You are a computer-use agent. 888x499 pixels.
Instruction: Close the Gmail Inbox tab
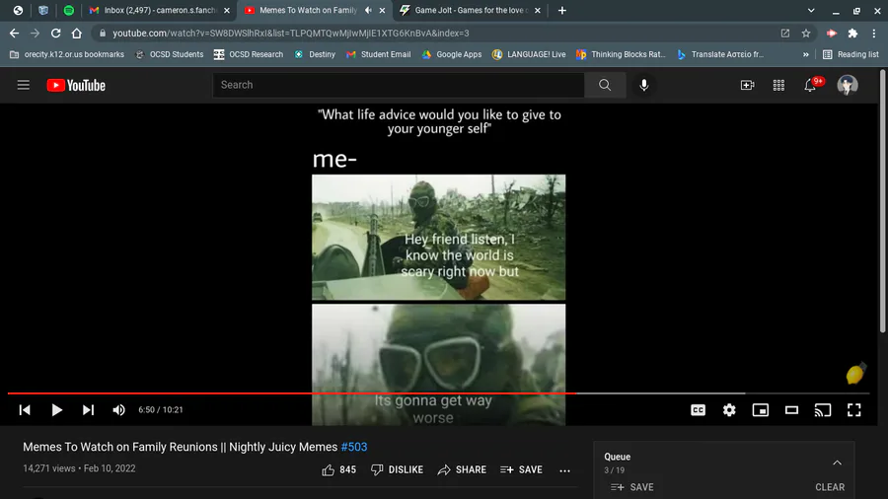click(227, 10)
